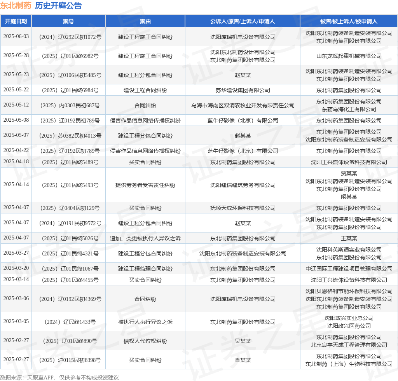Select the 案号 column header
This screenshot has height=381, width=398.
pos(68,21)
